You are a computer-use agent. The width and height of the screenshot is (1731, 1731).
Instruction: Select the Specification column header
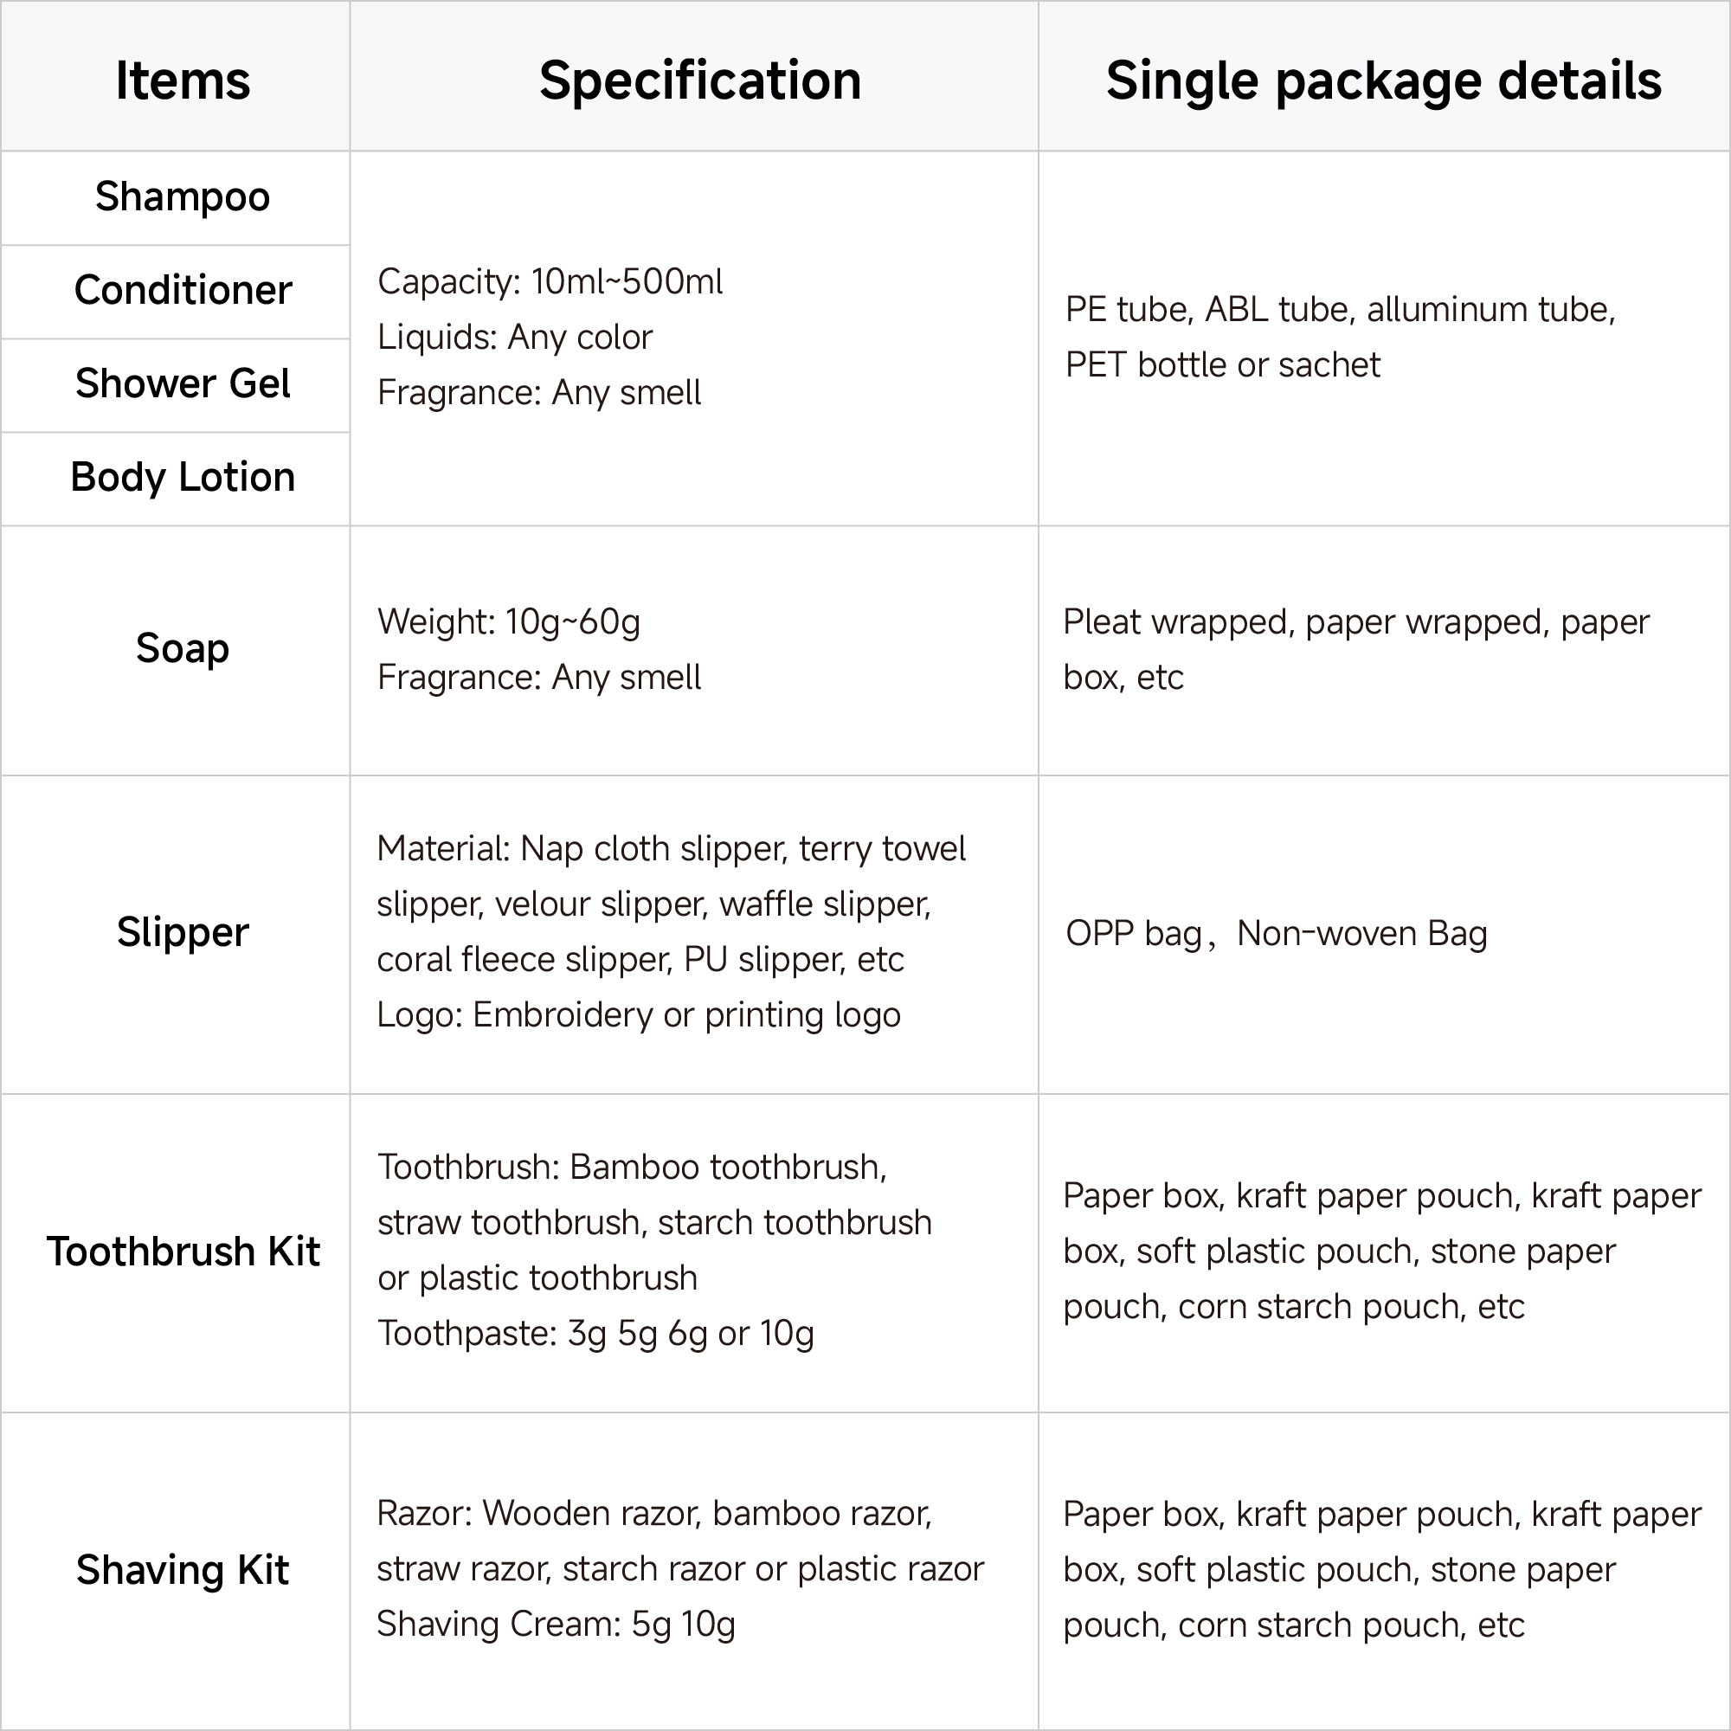(699, 80)
